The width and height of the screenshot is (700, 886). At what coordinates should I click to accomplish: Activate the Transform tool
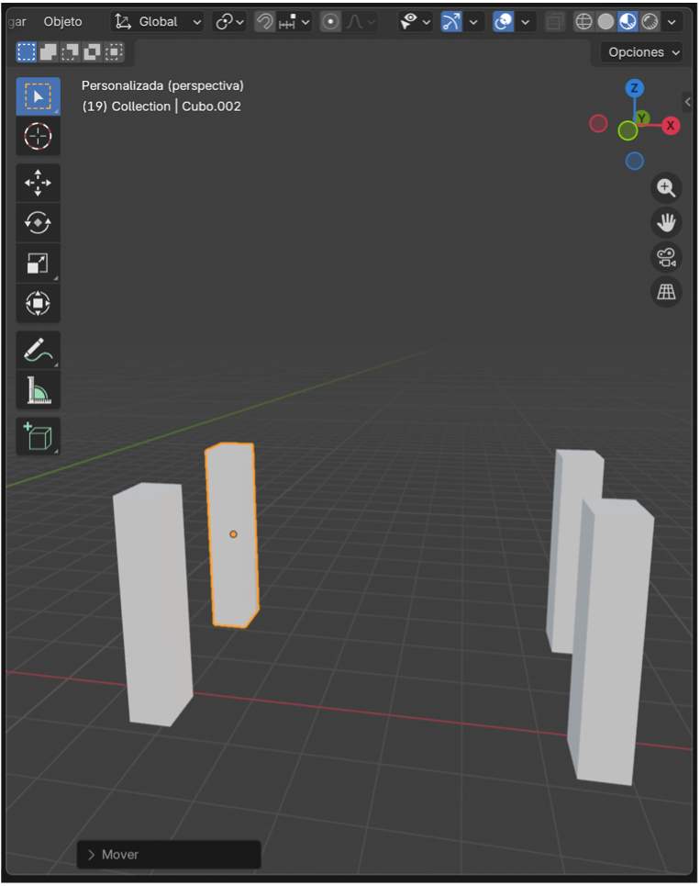[x=38, y=303]
